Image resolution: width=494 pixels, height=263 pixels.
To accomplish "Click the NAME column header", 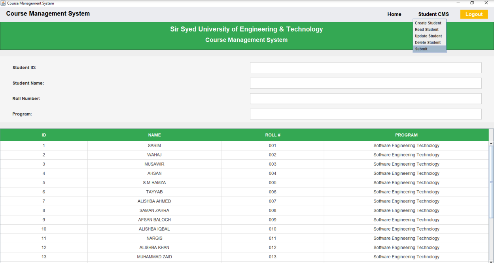I will pyautogui.click(x=154, y=135).
